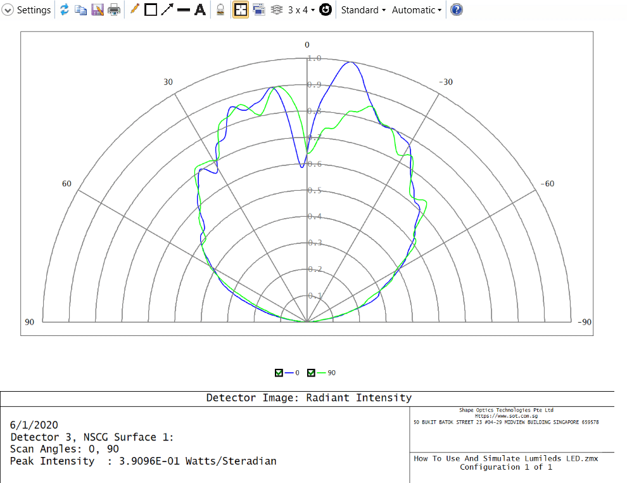Click the reset zoom icon

click(x=325, y=10)
